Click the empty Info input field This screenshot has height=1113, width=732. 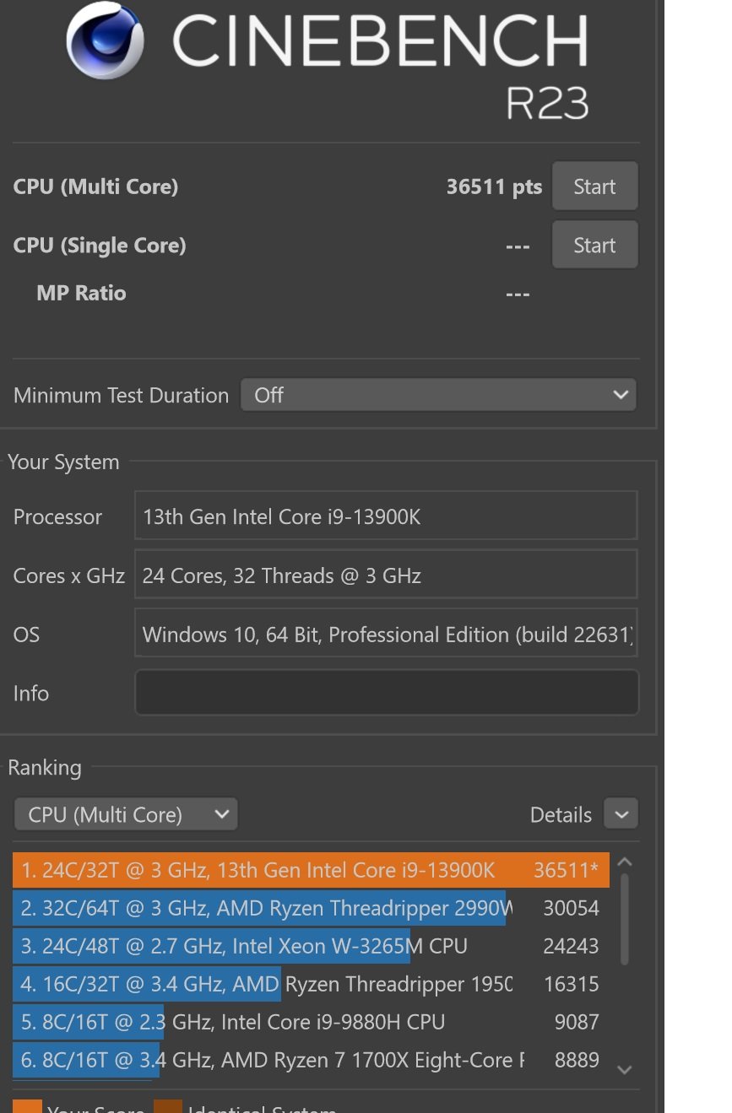[x=386, y=693]
